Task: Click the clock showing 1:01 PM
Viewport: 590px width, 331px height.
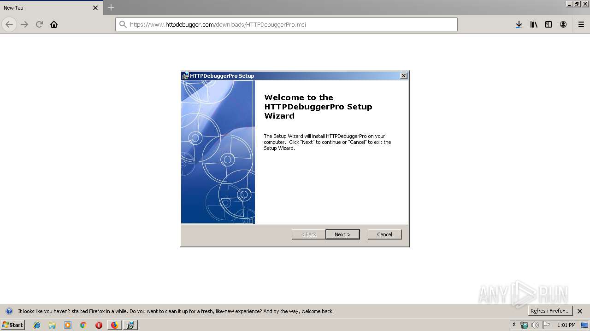Action: [x=566, y=325]
